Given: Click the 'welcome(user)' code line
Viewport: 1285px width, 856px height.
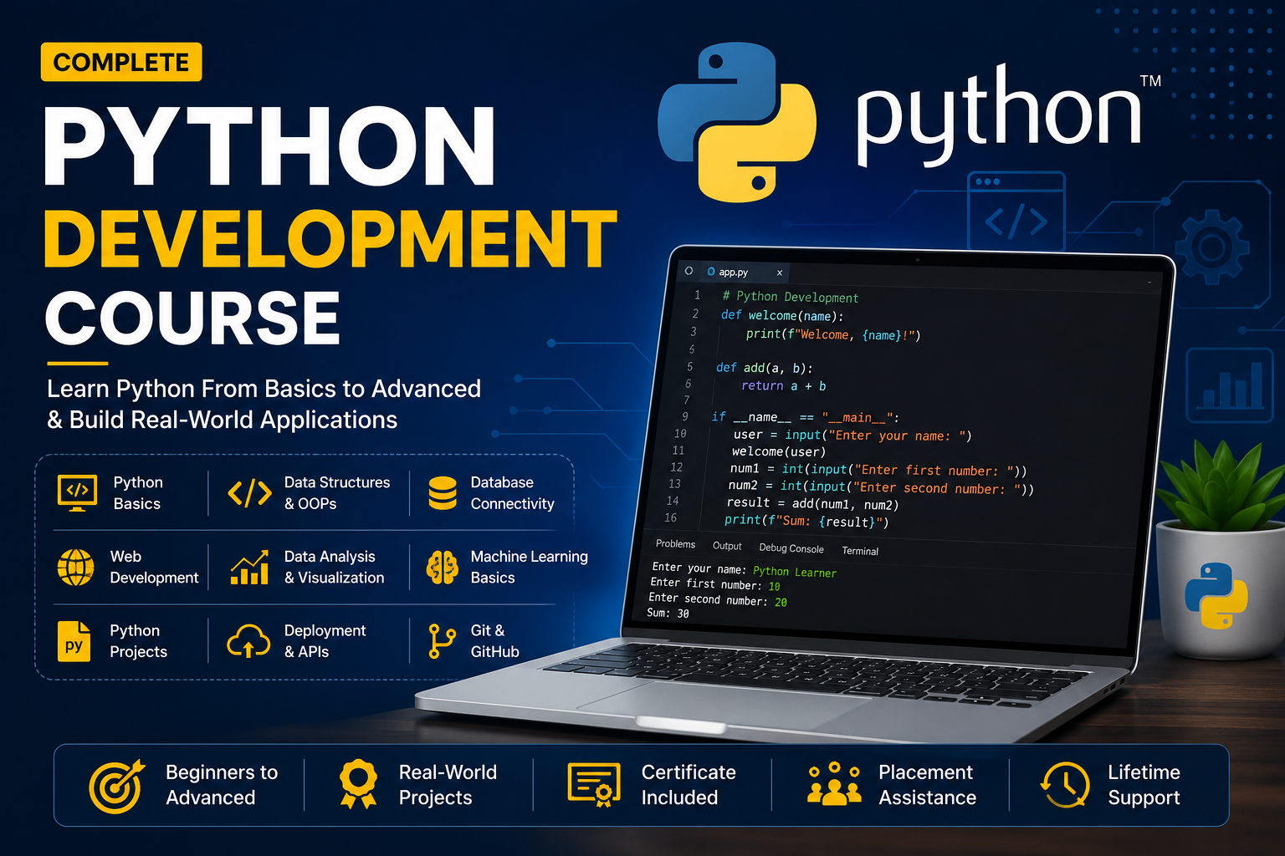Looking at the screenshot, I should (778, 451).
